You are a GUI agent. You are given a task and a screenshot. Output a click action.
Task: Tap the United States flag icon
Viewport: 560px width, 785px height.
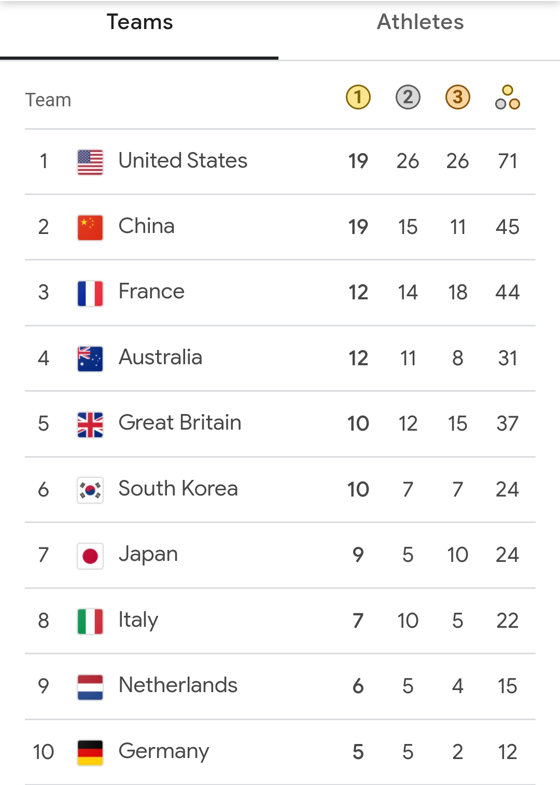90,162
